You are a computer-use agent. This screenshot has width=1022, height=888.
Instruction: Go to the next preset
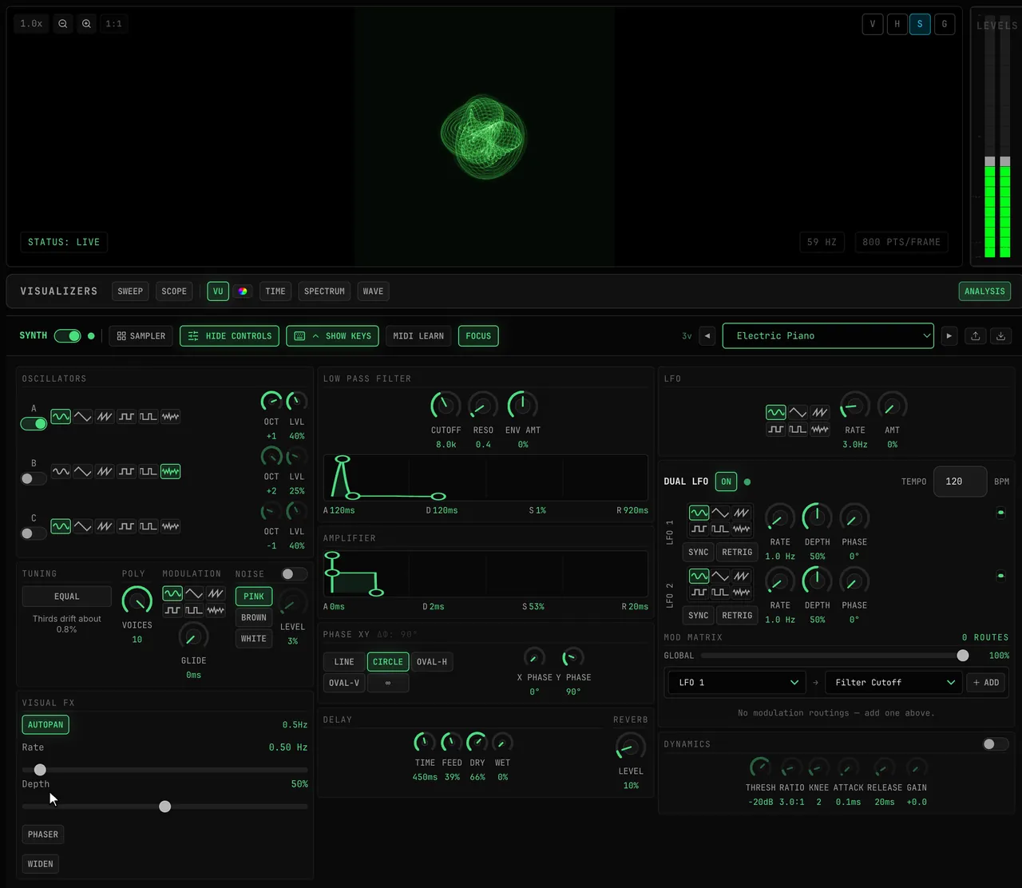pos(949,336)
